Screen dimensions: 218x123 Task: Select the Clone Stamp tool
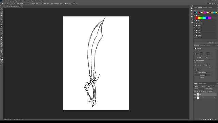pyautogui.click(x=2, y=29)
